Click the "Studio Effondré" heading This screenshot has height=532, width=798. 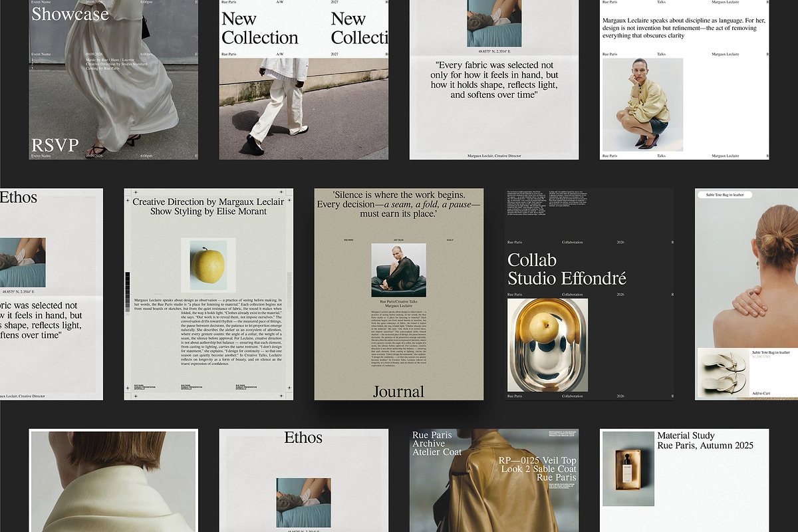(567, 278)
